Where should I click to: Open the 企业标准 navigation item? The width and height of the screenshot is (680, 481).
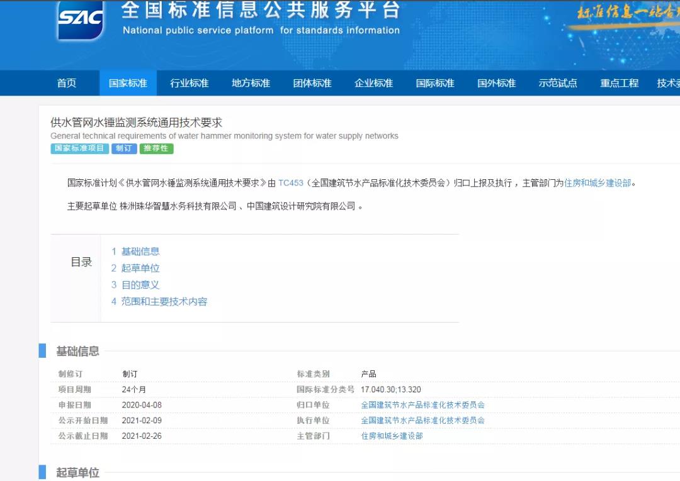point(373,83)
